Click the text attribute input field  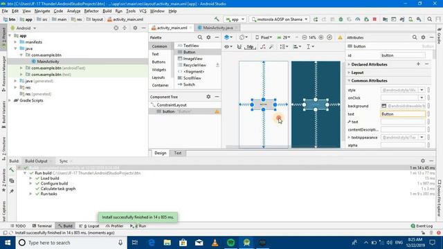click(x=403, y=113)
